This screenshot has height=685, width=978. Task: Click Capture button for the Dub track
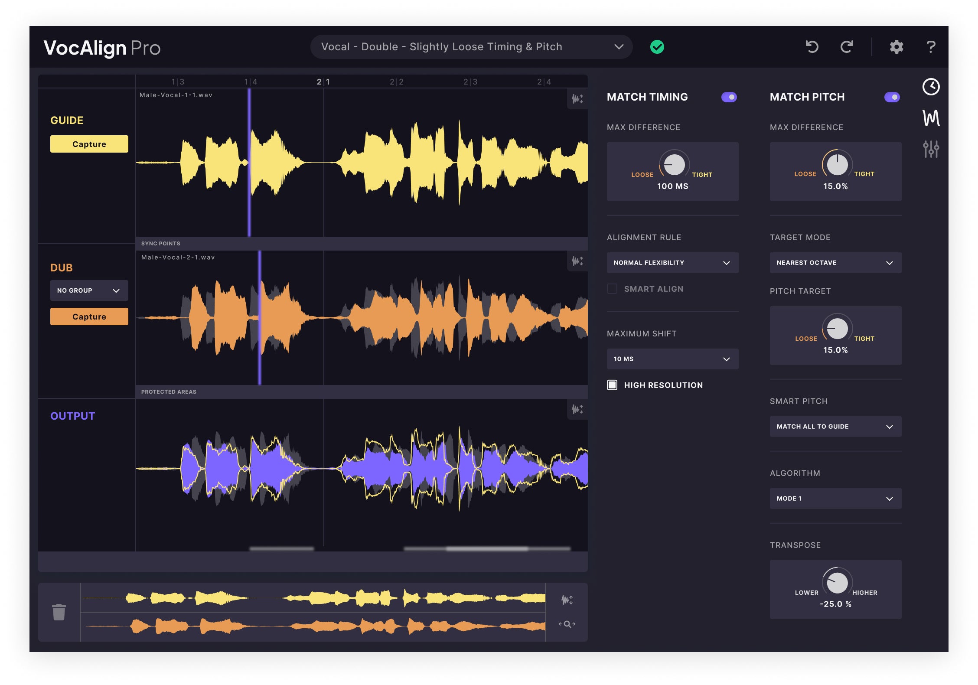coord(88,316)
